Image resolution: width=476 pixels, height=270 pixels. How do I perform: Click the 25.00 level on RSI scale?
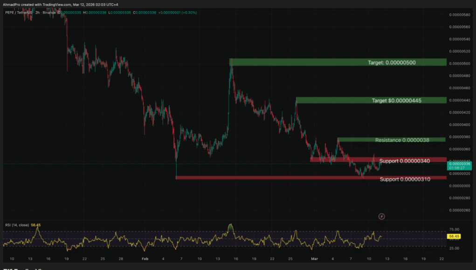[453, 248]
